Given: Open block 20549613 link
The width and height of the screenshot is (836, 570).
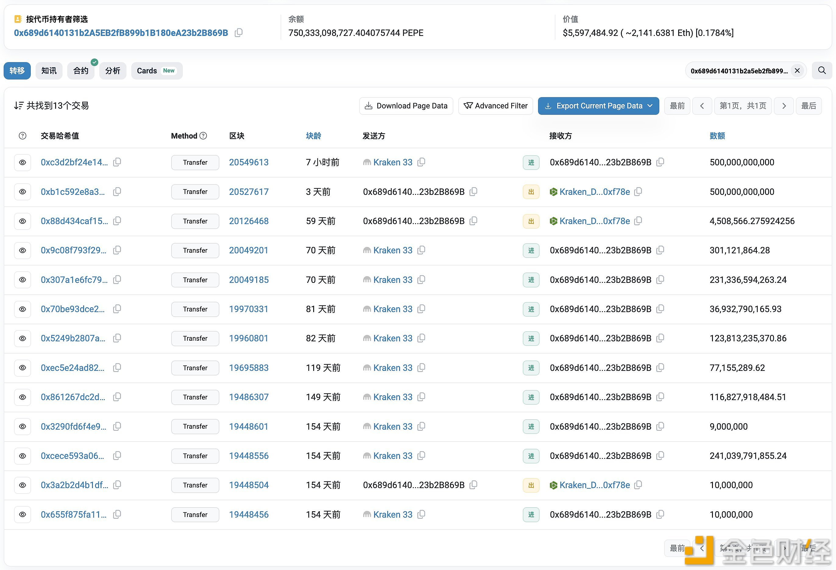Looking at the screenshot, I should pos(249,162).
